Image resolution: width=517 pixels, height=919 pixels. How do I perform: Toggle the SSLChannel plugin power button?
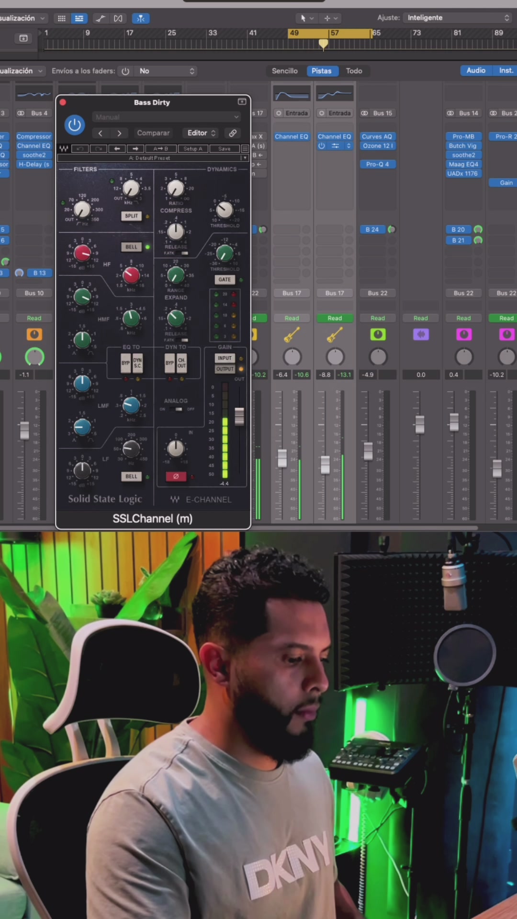coord(75,125)
